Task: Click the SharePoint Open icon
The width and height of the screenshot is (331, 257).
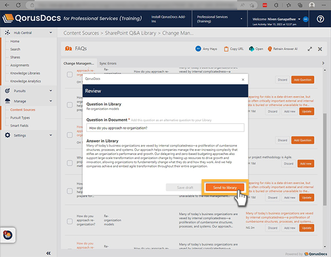Action: click(x=251, y=49)
